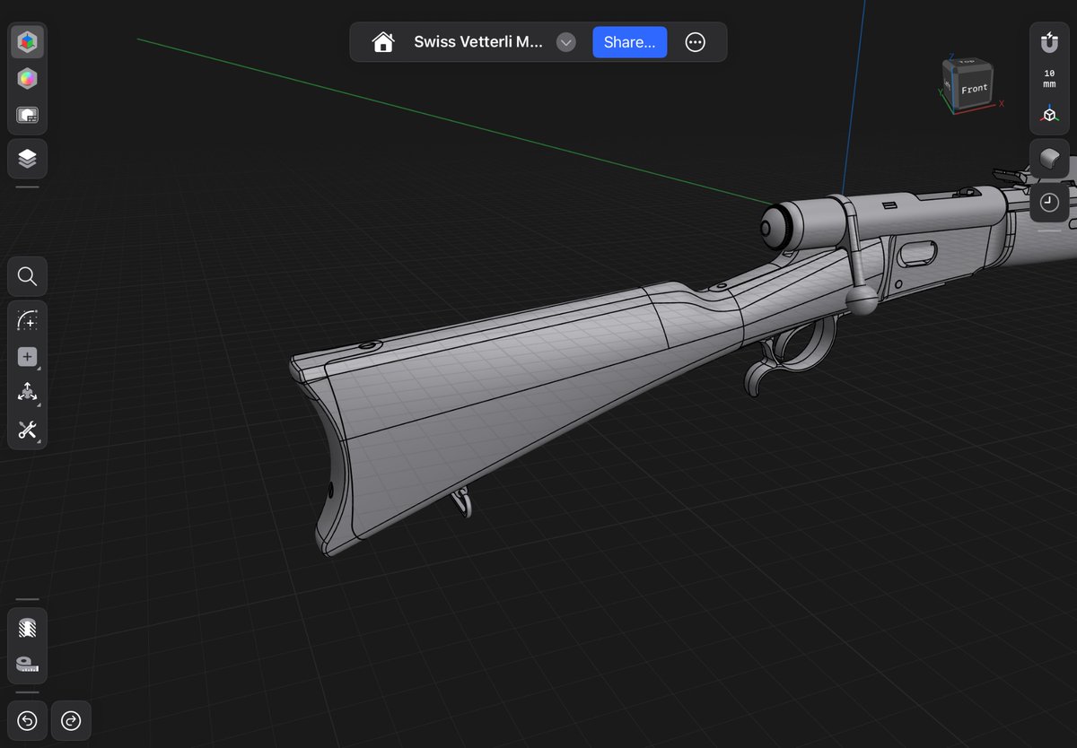Viewport: 1077px width, 748px height.
Task: Open the Adjust tools with wrench icon
Action: click(x=27, y=431)
